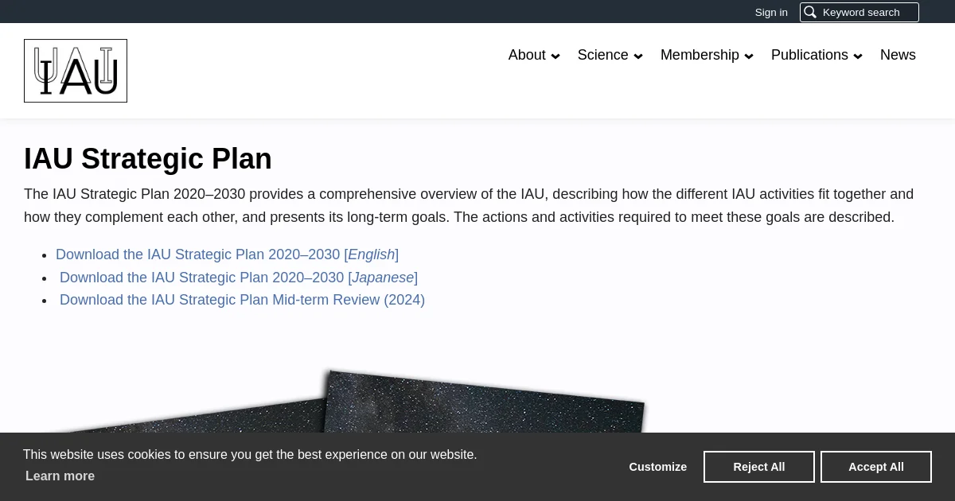Open the Learn more cookie link

pos(60,476)
